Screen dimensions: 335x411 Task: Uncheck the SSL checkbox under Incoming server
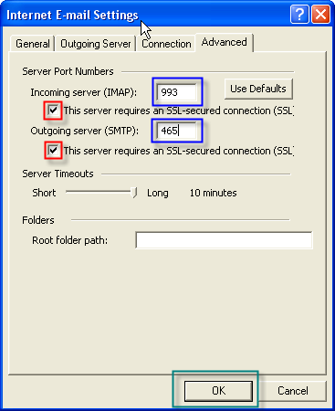(53, 110)
